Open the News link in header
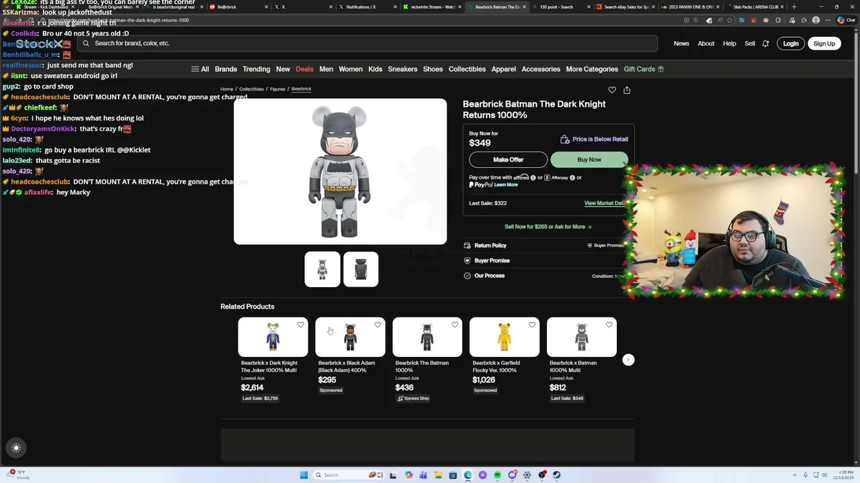 tap(681, 44)
